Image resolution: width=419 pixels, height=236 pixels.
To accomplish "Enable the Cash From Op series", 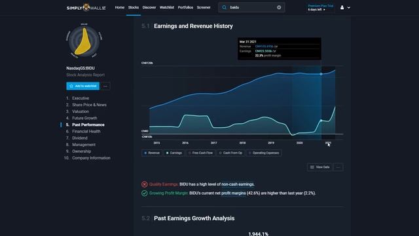I will (230, 153).
